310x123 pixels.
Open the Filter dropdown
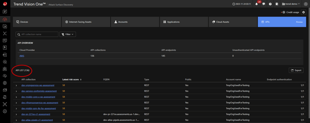(68, 34)
